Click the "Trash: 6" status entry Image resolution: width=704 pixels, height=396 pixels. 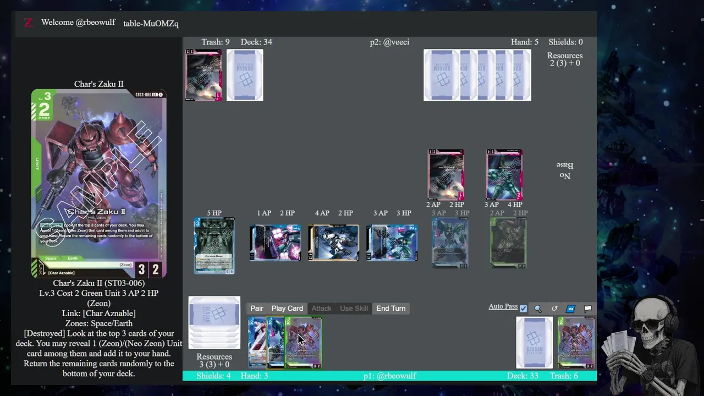564,376
